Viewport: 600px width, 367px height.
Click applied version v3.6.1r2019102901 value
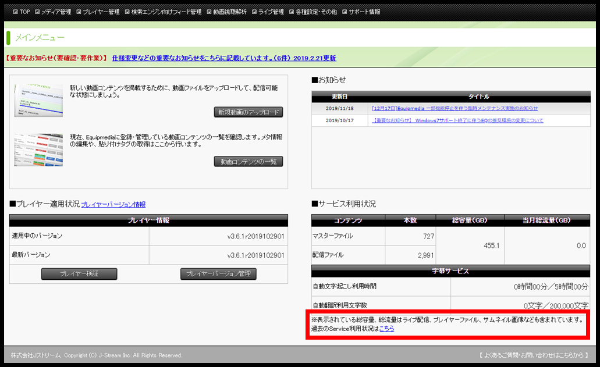pos(255,236)
